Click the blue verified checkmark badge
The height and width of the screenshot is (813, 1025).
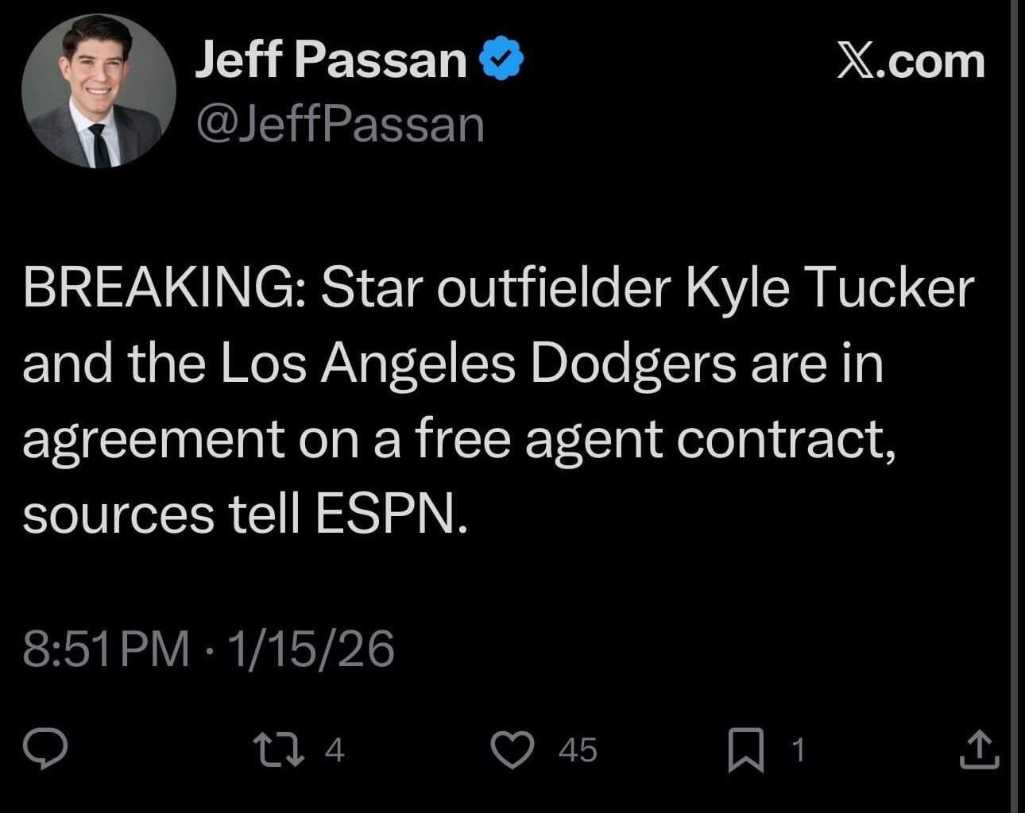point(500,58)
